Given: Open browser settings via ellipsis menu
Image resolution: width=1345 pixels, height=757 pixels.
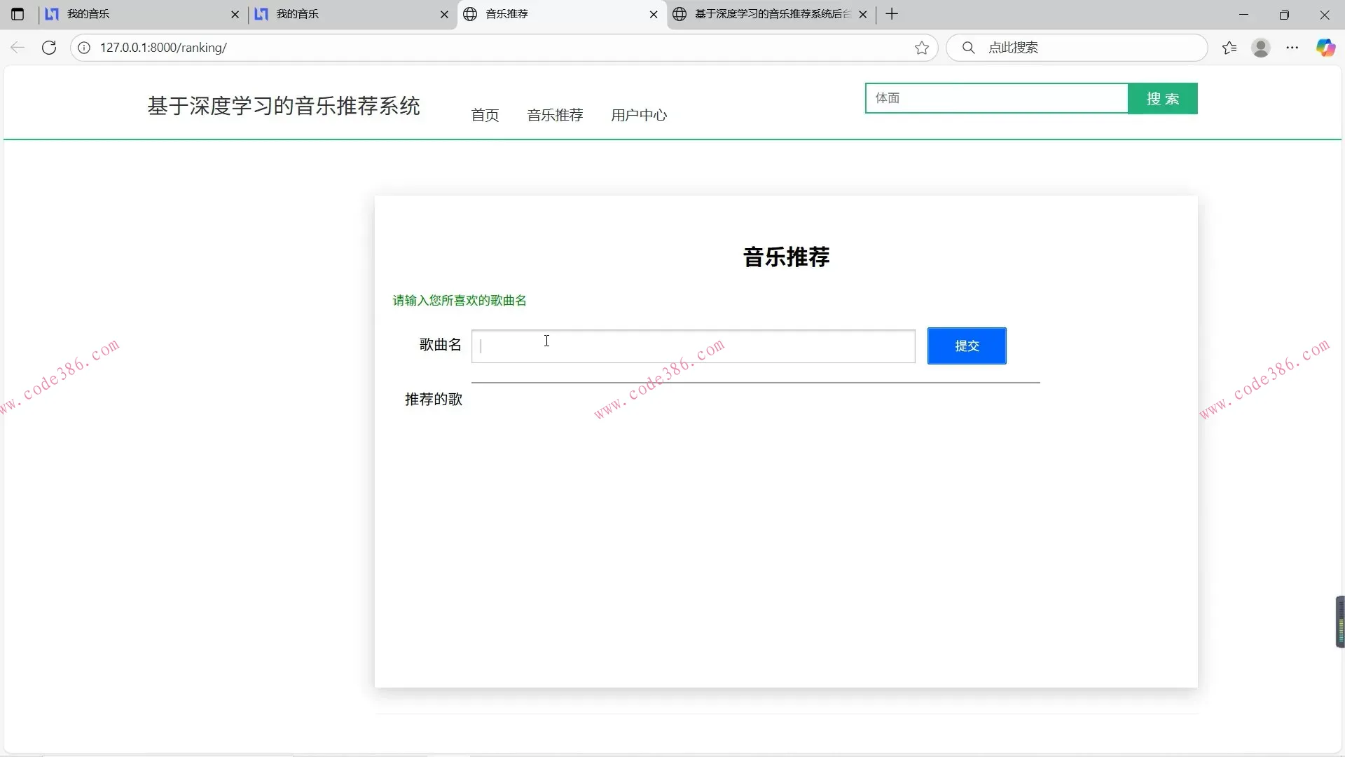Looking at the screenshot, I should point(1293,48).
